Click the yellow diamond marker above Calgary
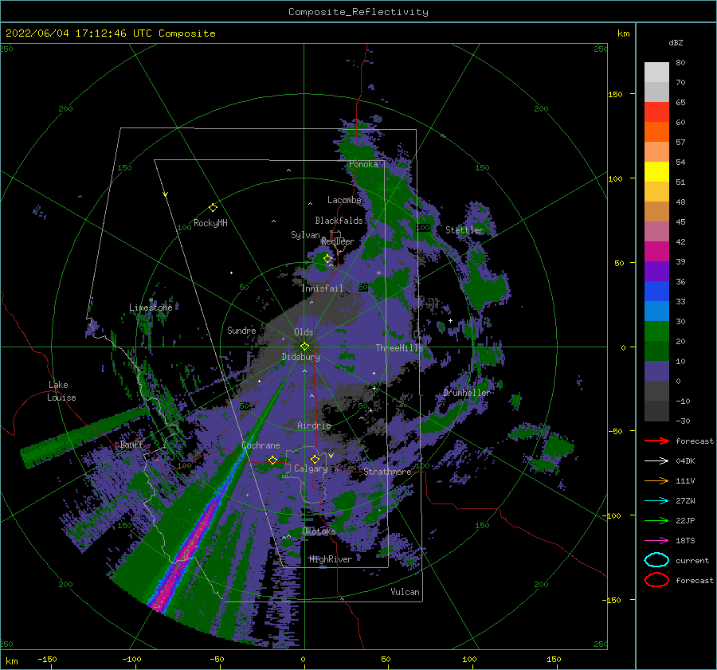This screenshot has height=670, width=717. point(315,459)
